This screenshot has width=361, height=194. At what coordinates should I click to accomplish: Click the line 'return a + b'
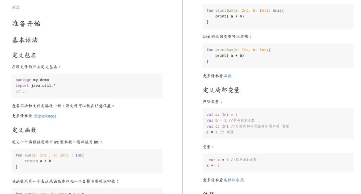click(38, 161)
